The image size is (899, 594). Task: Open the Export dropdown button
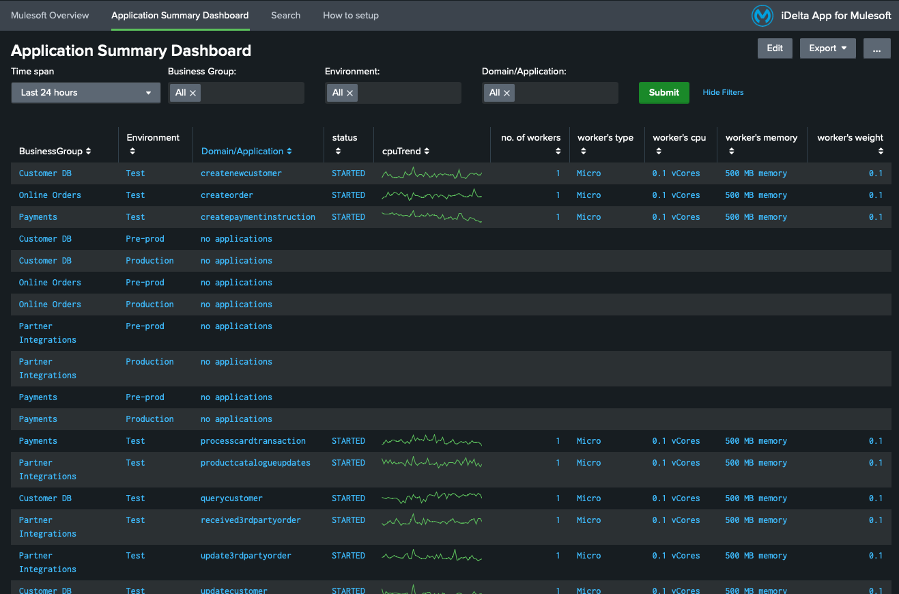[828, 48]
